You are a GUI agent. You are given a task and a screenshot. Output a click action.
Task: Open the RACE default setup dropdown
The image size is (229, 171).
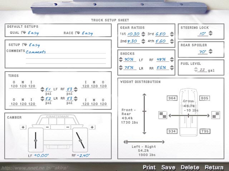point(77,33)
